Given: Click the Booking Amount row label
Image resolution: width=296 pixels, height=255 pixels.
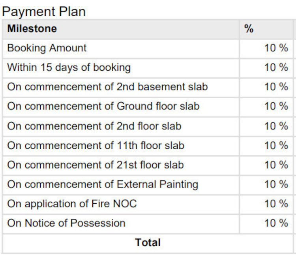Looking at the screenshot, I should click(x=47, y=48).
